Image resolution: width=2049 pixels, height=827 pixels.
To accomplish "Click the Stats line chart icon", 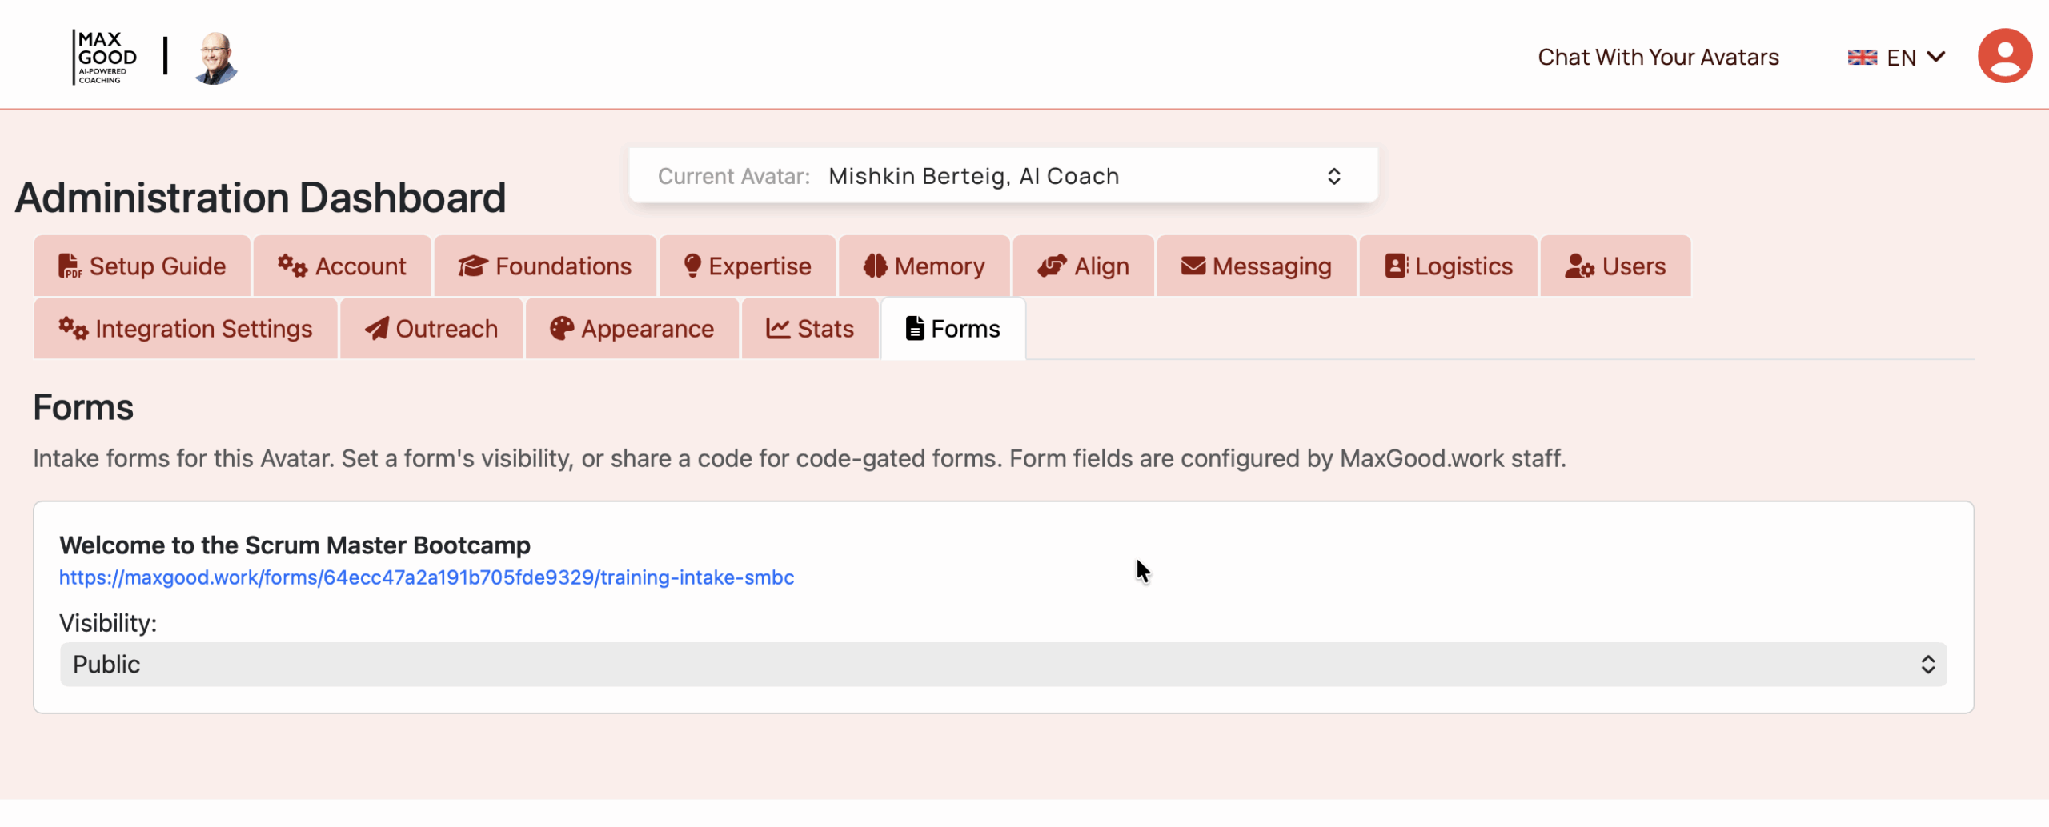I will [778, 328].
